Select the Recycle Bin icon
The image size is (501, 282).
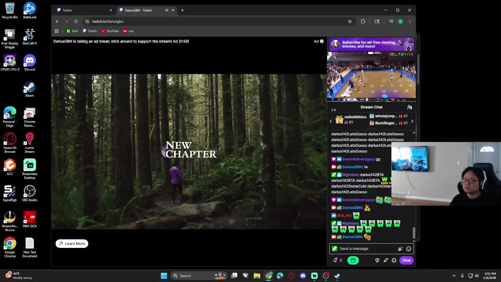click(x=10, y=11)
